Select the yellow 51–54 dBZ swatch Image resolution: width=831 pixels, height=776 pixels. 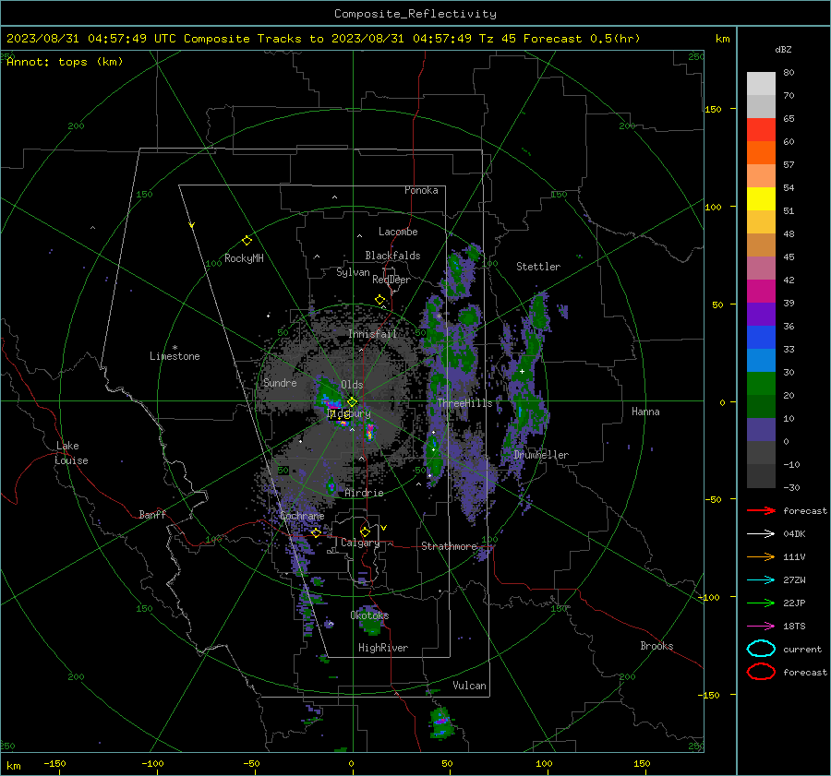click(x=761, y=199)
